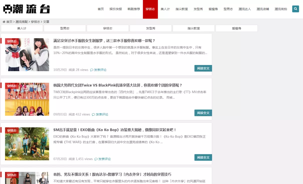The height and width of the screenshot is (184, 303).
Task: Click the excerpt starting 不知道大家最近有没有发现
Action: (129, 181)
